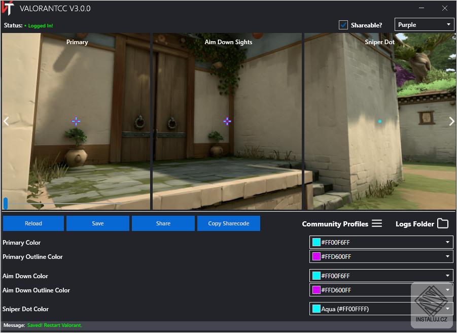Click the Aim Down Outline magenta swatch

point(316,290)
